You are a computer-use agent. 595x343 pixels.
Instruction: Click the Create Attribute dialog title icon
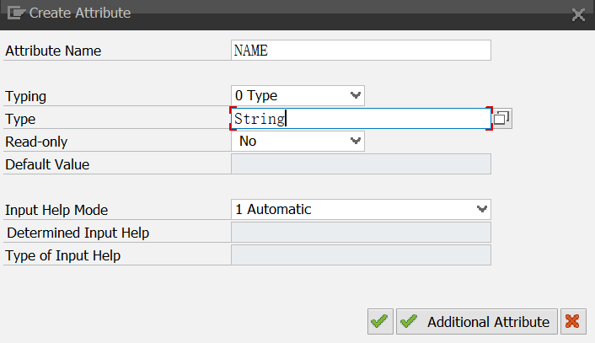15,13
